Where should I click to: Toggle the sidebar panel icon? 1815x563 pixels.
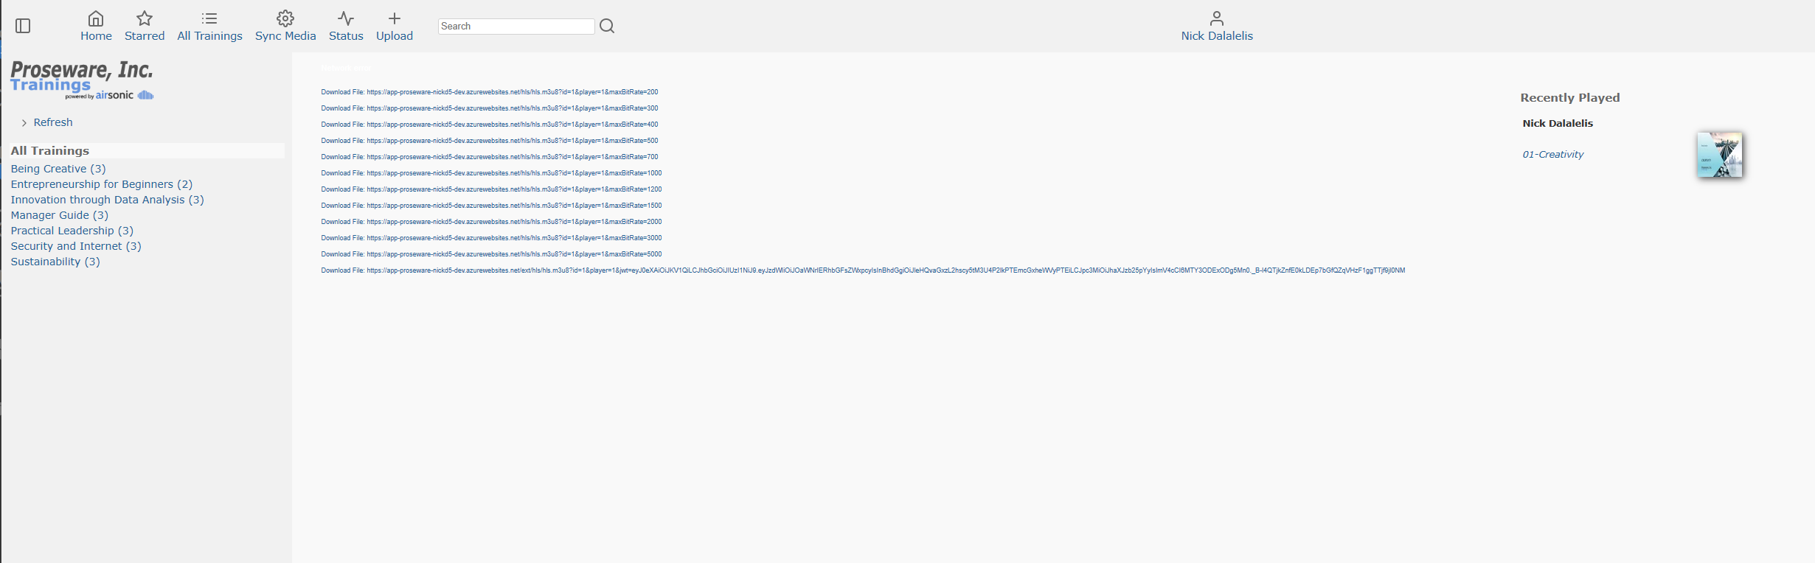tap(23, 26)
